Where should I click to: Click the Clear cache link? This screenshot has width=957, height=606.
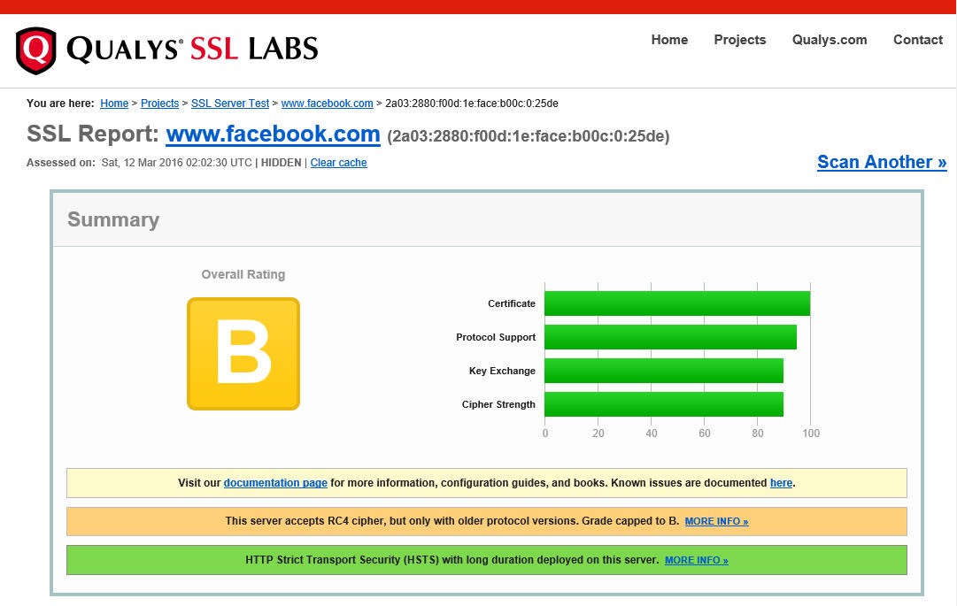(x=339, y=163)
